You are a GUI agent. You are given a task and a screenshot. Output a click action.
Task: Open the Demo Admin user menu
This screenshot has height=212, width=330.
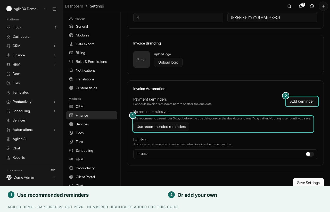pos(31,177)
